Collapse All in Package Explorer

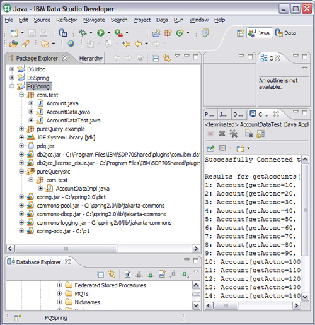pos(156,58)
